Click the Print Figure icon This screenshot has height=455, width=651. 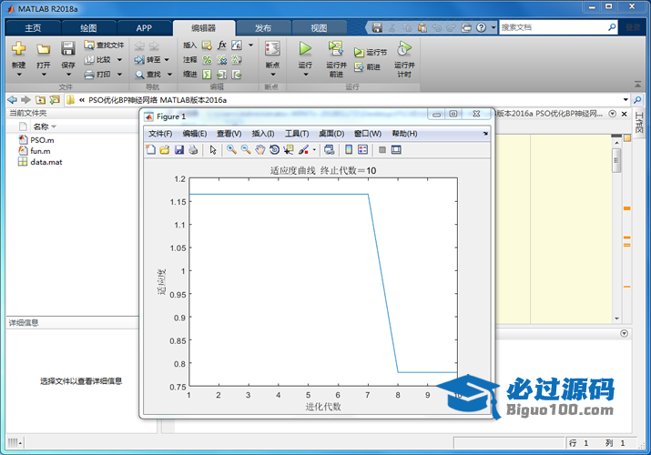tap(193, 150)
